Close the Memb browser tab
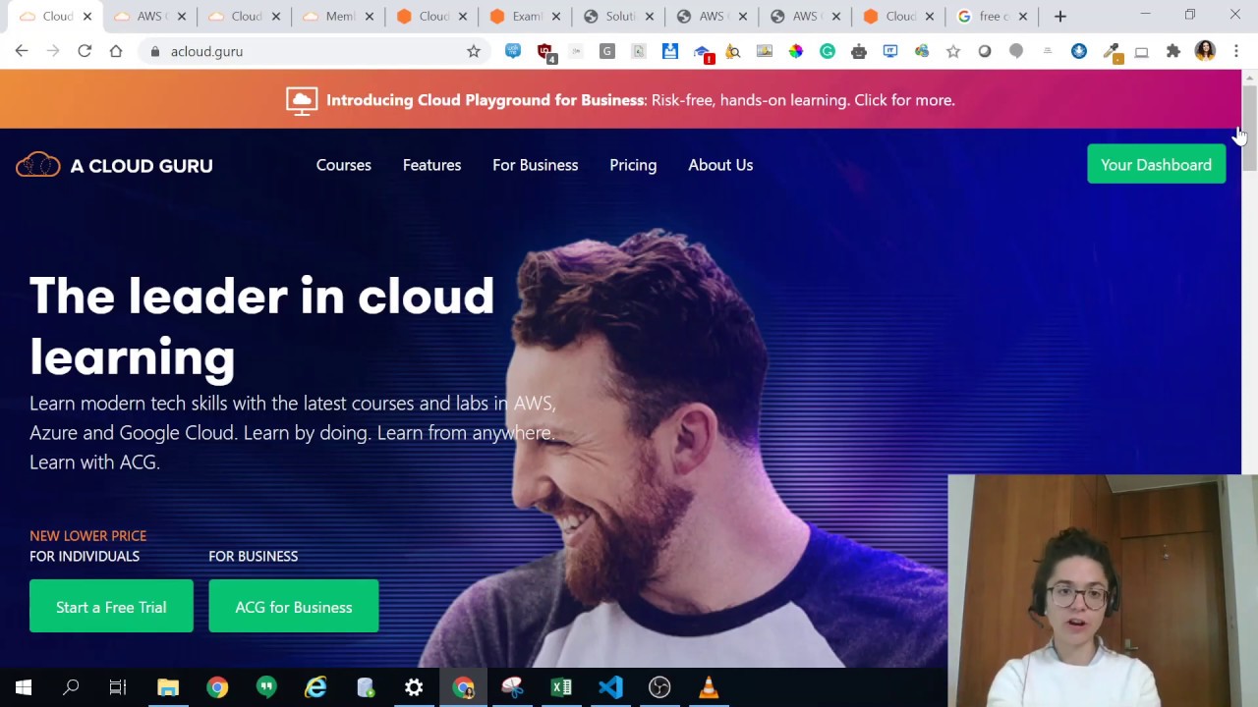Image resolution: width=1258 pixels, height=707 pixels. [x=369, y=17]
